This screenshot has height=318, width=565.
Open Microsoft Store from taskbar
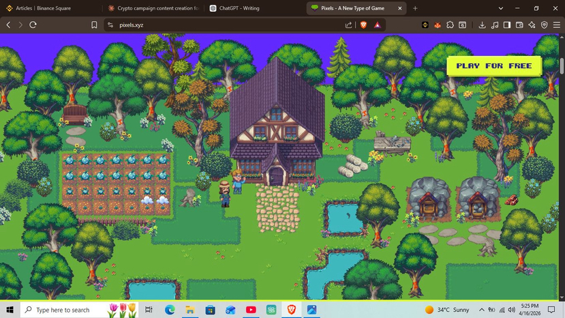pos(210,310)
